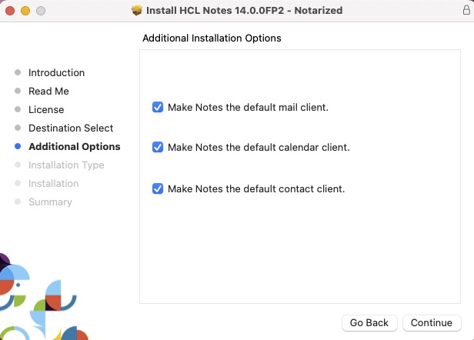The width and height of the screenshot is (474, 340).
Task: Select the Introduction step in sidebar
Action: coord(56,73)
